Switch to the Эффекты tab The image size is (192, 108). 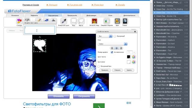[x=34, y=16]
